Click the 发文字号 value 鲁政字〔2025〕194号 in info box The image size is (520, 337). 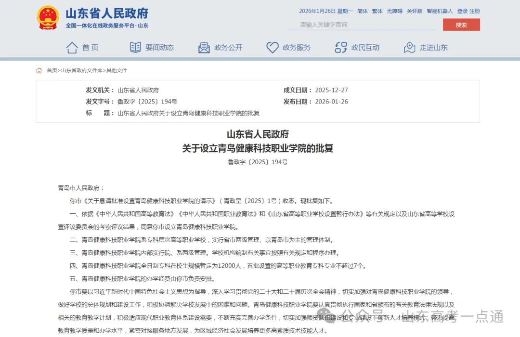coord(147,102)
